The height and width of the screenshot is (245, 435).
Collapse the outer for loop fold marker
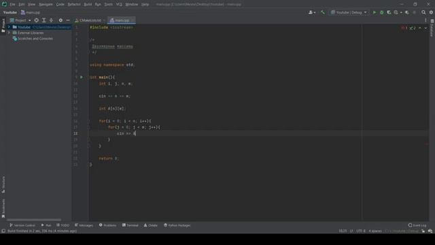[89, 121]
